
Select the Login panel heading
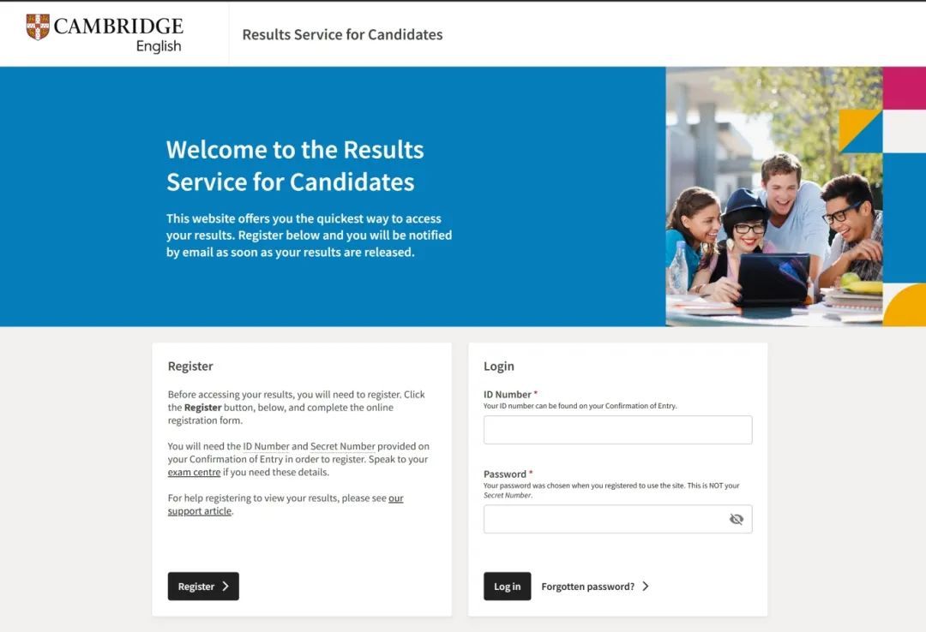pyautogui.click(x=498, y=366)
